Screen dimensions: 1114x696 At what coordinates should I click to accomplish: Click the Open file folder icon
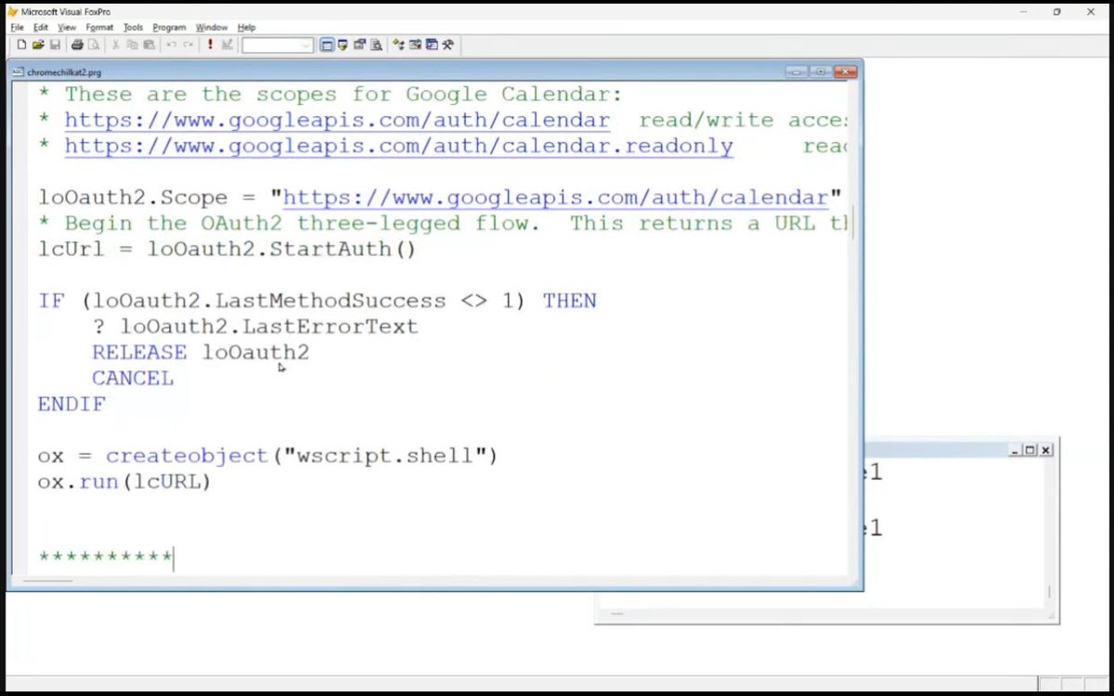[38, 45]
